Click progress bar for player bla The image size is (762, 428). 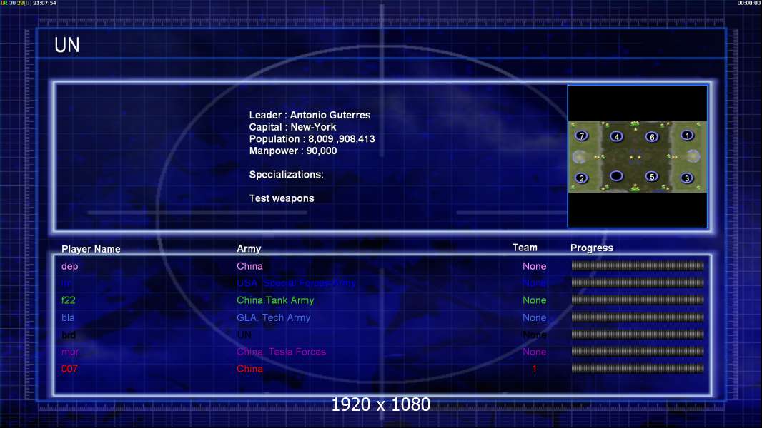[x=638, y=317]
